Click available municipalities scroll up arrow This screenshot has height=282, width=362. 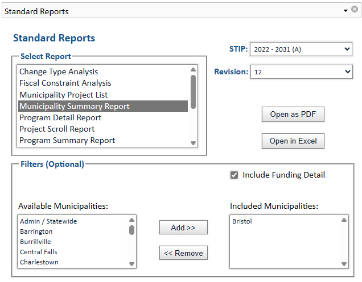131,220
